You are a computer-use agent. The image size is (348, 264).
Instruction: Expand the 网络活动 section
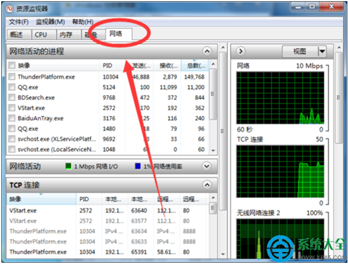(x=207, y=166)
